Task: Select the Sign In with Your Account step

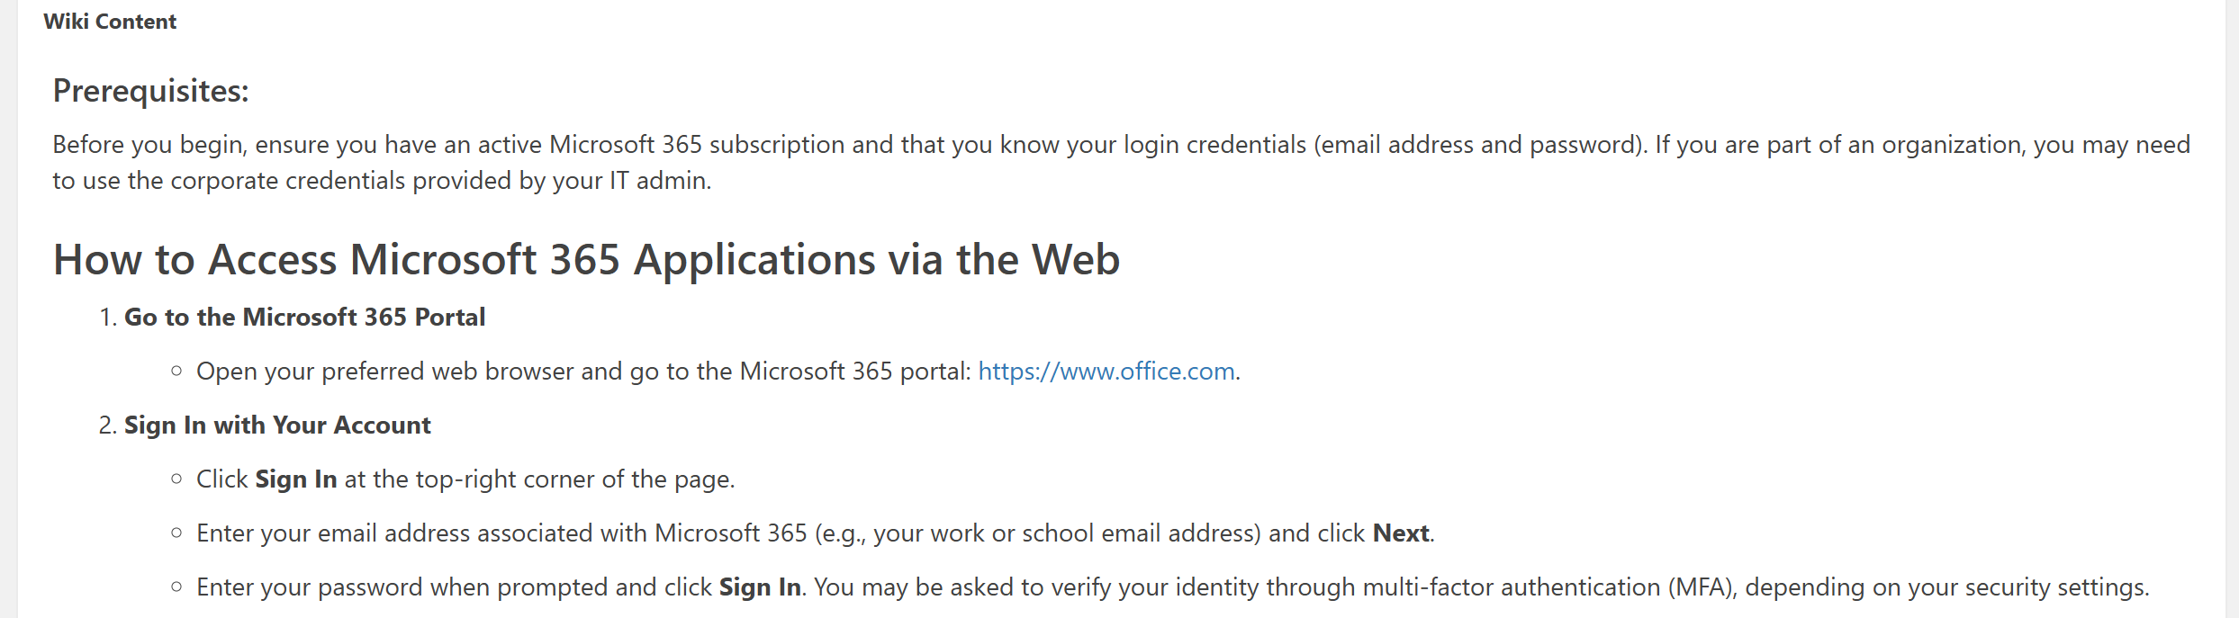Action: (277, 425)
